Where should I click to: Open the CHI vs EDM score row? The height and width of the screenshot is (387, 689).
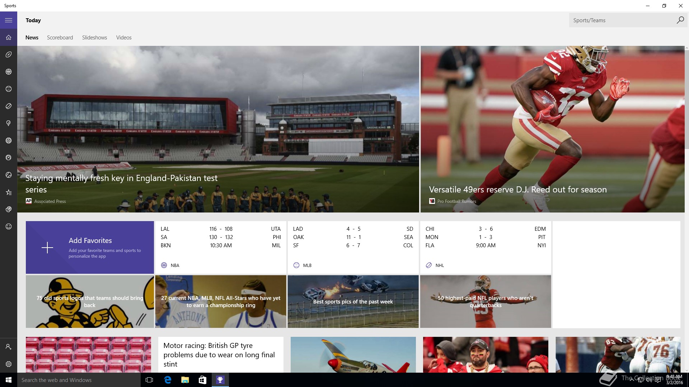click(x=486, y=229)
